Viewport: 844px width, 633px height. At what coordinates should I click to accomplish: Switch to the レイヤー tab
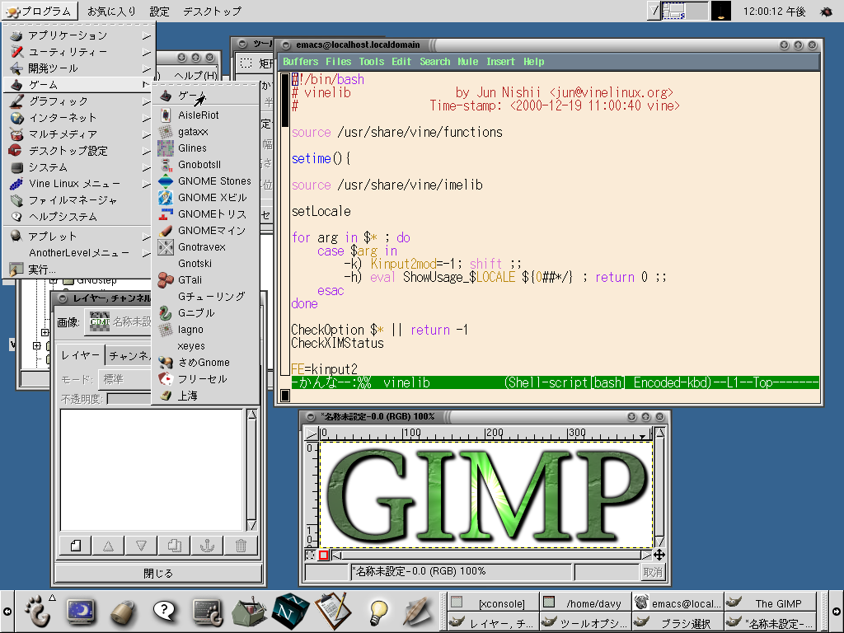(x=81, y=355)
